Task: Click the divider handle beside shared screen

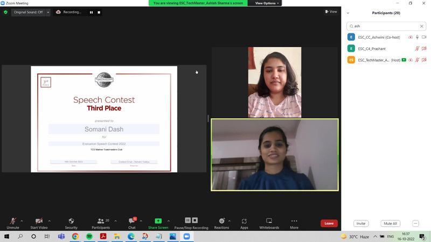Action: (208, 118)
